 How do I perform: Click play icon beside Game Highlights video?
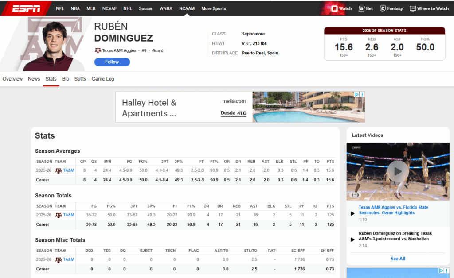tap(352, 213)
